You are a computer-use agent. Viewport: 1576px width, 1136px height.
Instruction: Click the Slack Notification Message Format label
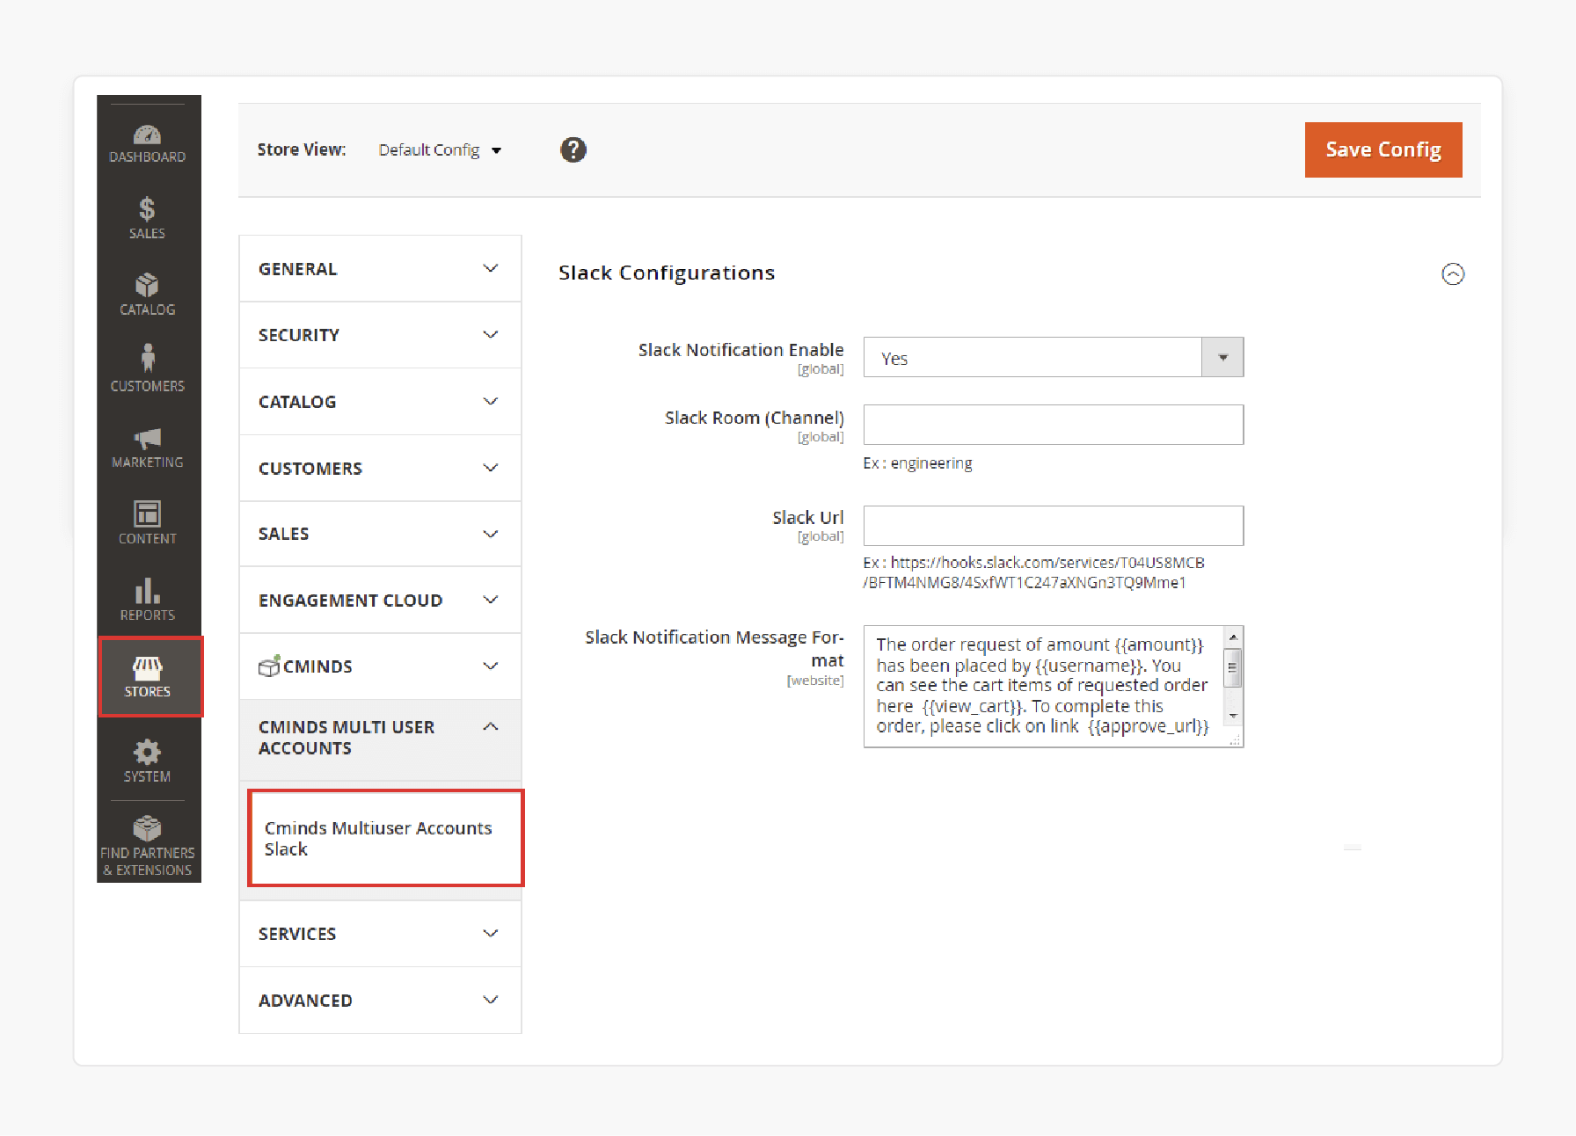point(715,649)
